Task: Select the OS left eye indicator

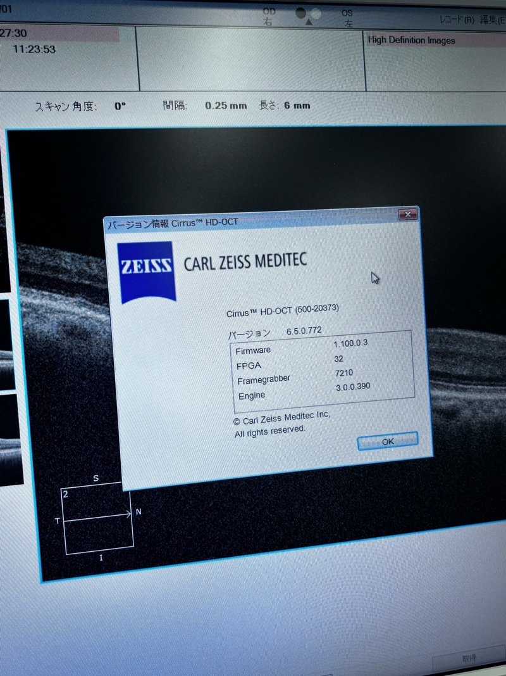Action: (347, 17)
